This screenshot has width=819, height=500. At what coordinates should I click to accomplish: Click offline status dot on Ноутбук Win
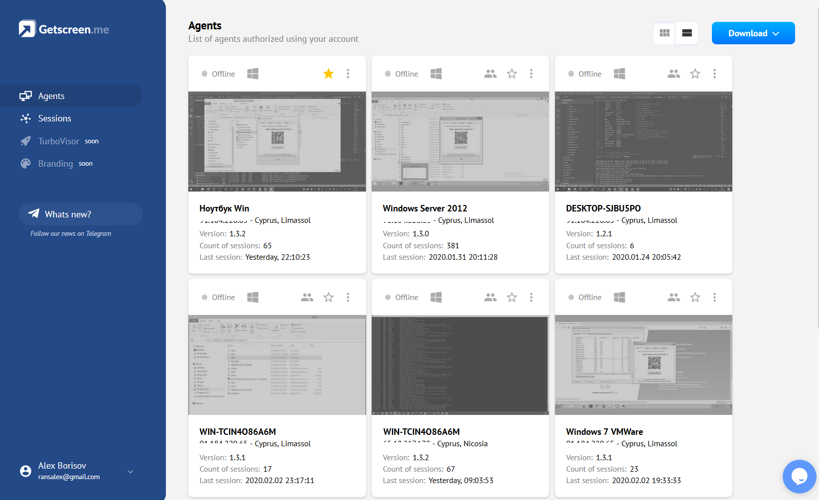pos(204,74)
